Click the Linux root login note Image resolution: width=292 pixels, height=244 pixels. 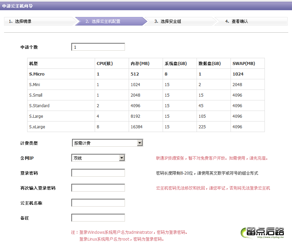click(122, 239)
